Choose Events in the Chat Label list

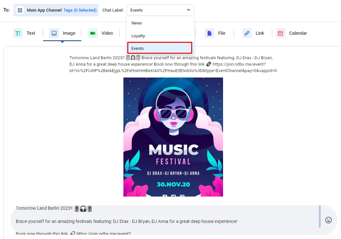[160, 48]
